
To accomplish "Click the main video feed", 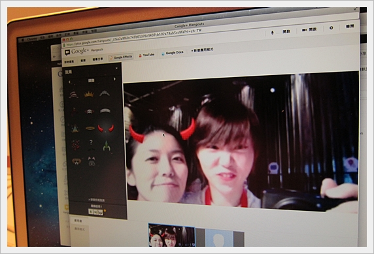I will [241, 142].
